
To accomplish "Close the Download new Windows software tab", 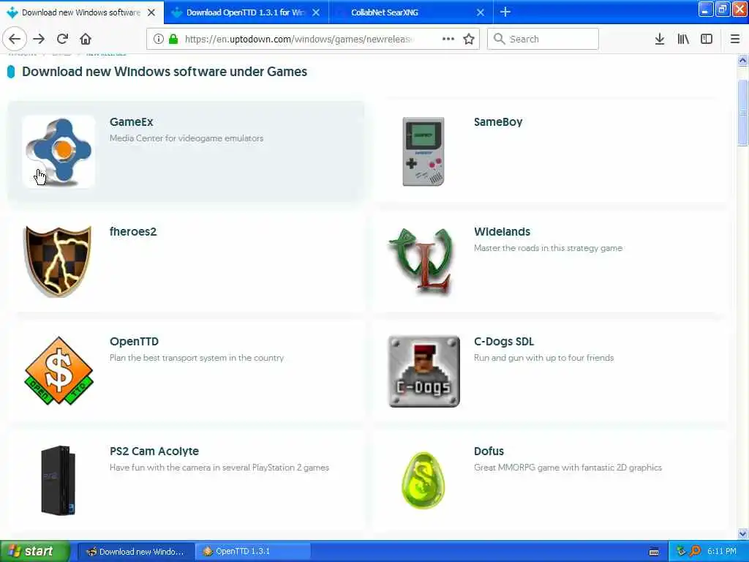I will (x=151, y=12).
